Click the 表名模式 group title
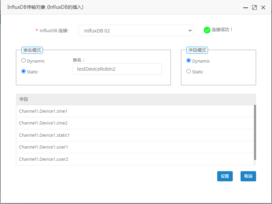The image size is (272, 204). click(32, 50)
